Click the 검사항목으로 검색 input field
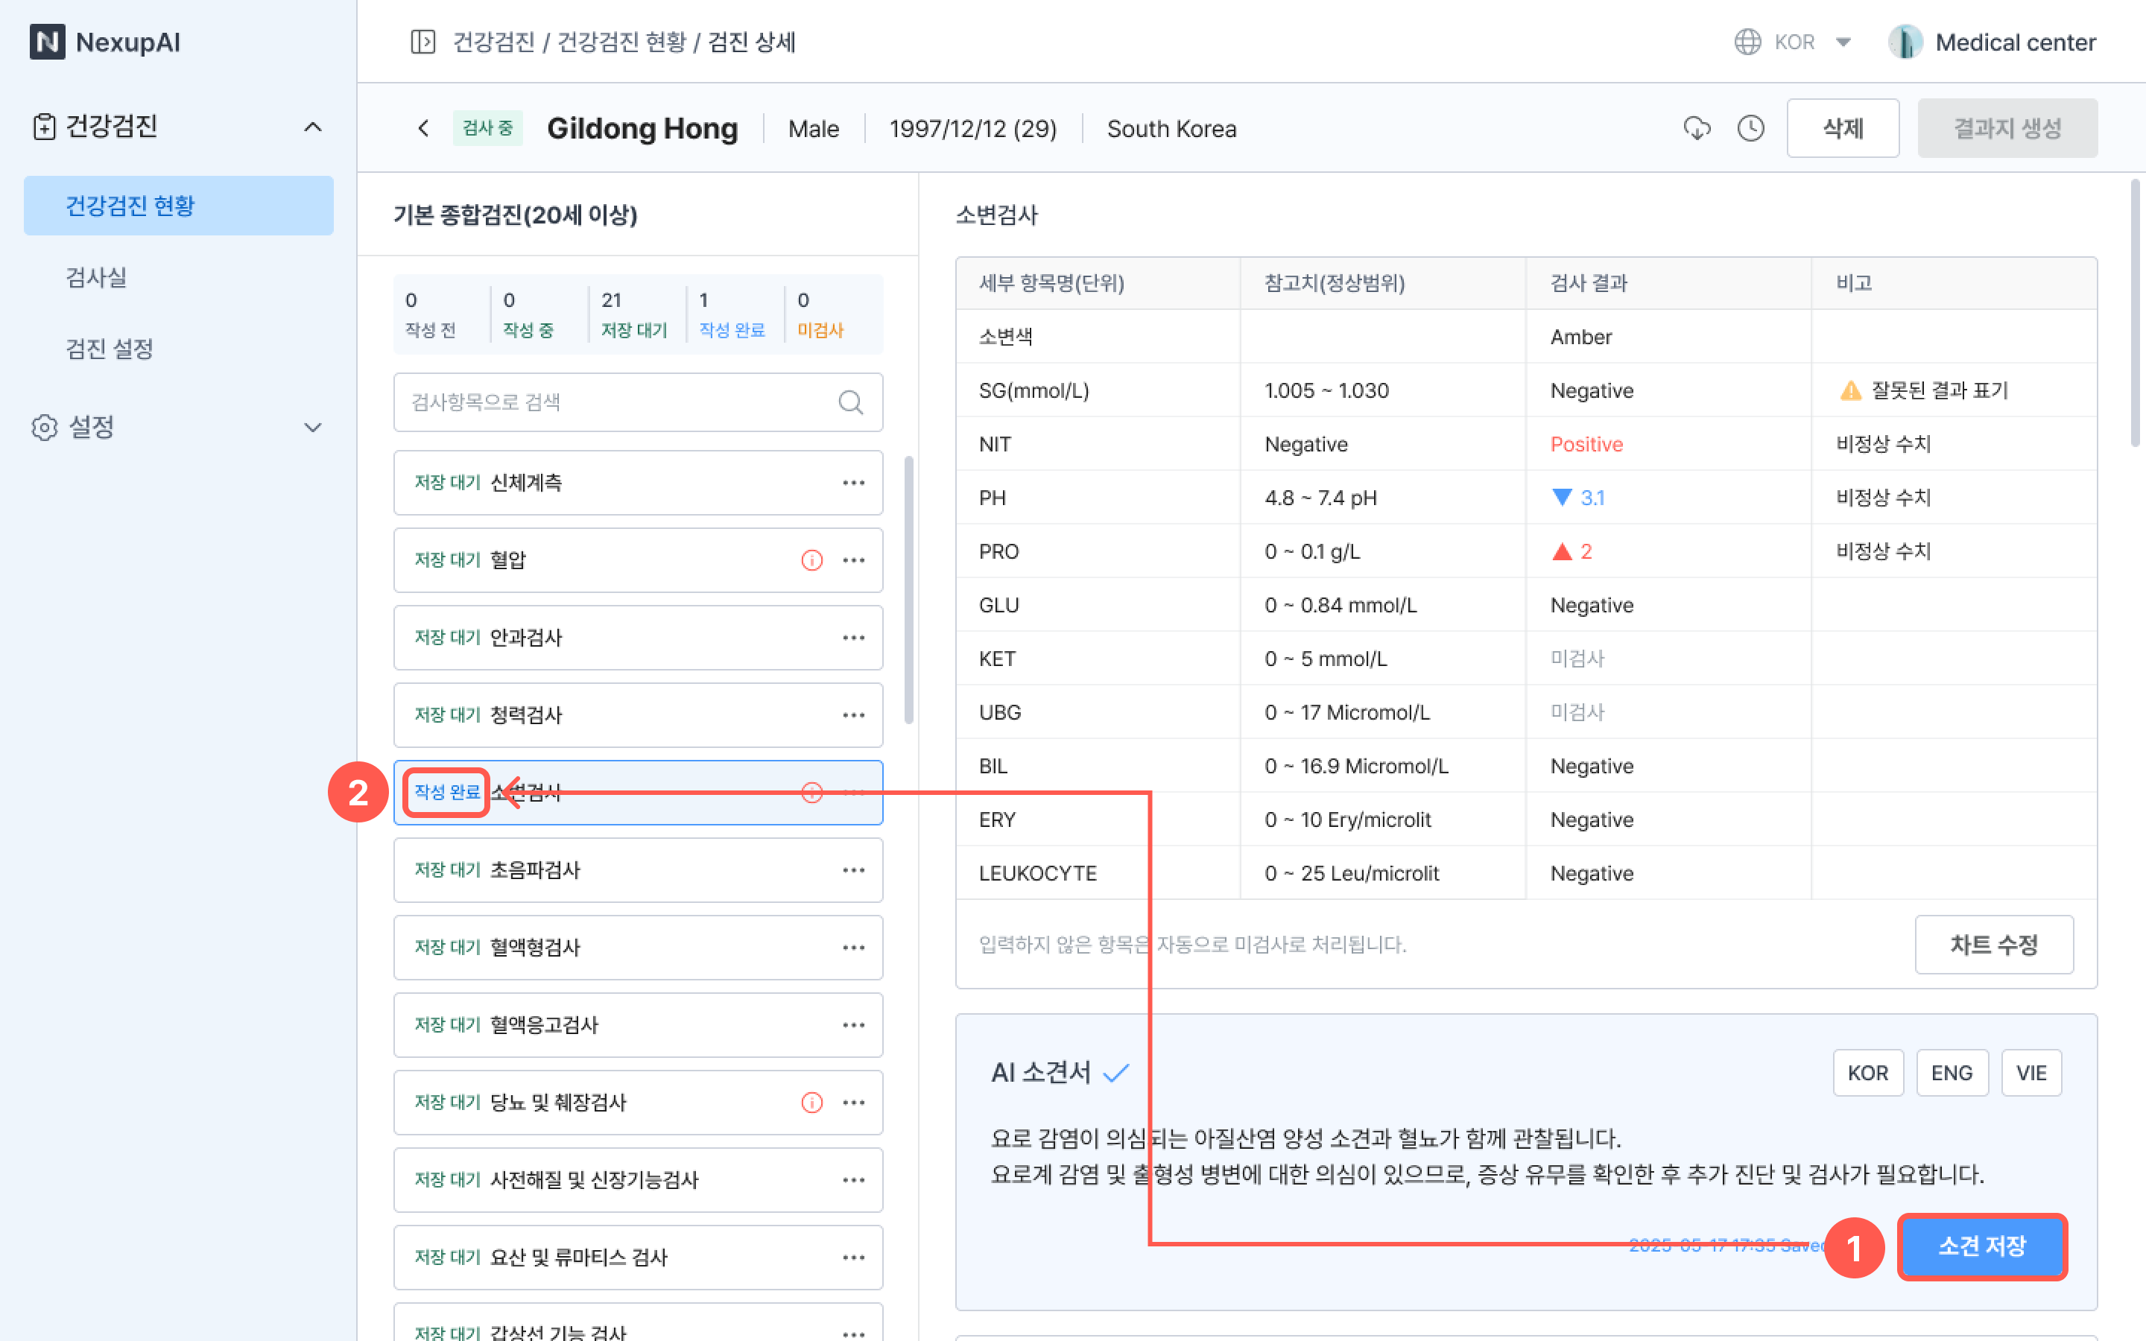Viewport: 2146px width, 1341px height. (612, 402)
